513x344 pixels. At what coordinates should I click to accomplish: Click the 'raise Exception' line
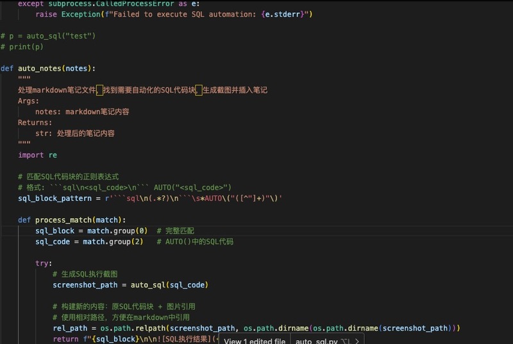pyautogui.click(x=174, y=14)
